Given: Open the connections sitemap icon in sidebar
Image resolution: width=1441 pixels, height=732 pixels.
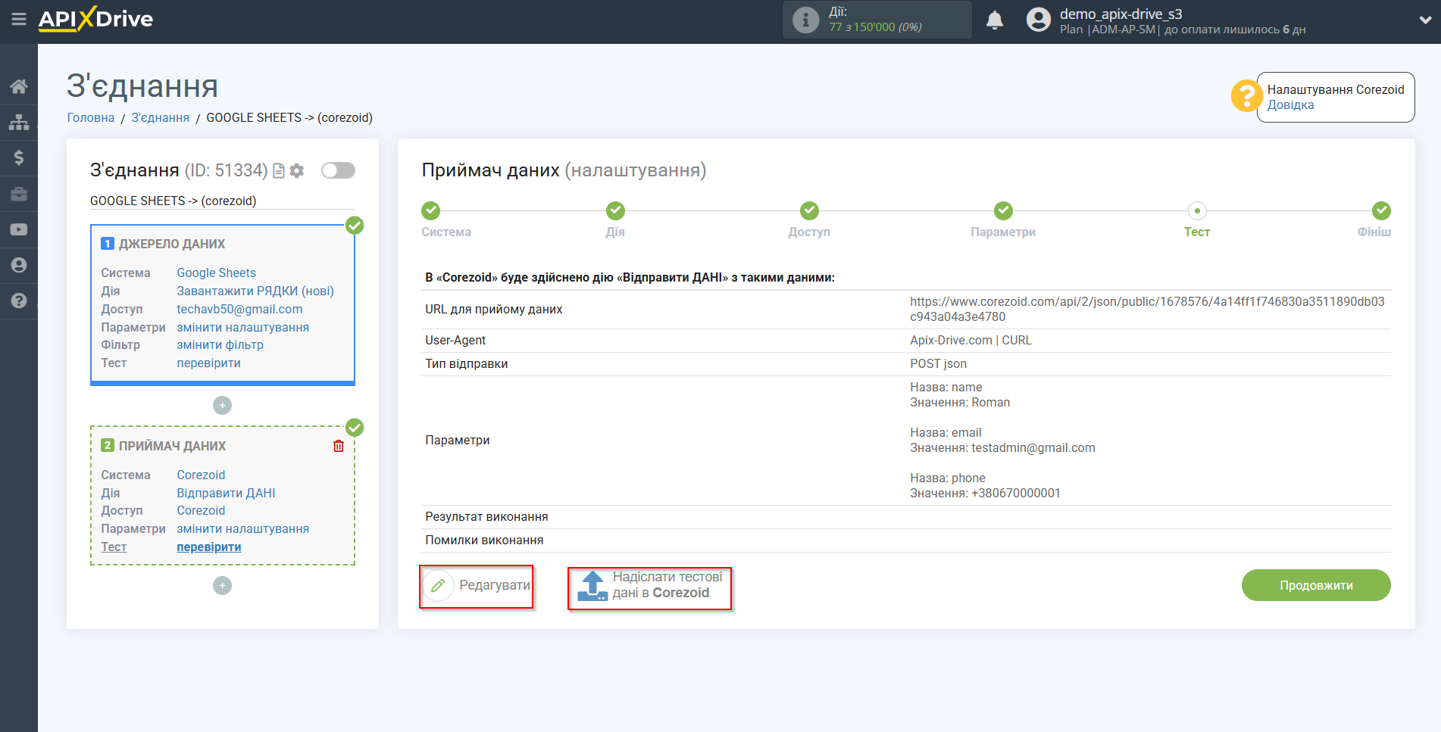Looking at the screenshot, I should pyautogui.click(x=19, y=122).
